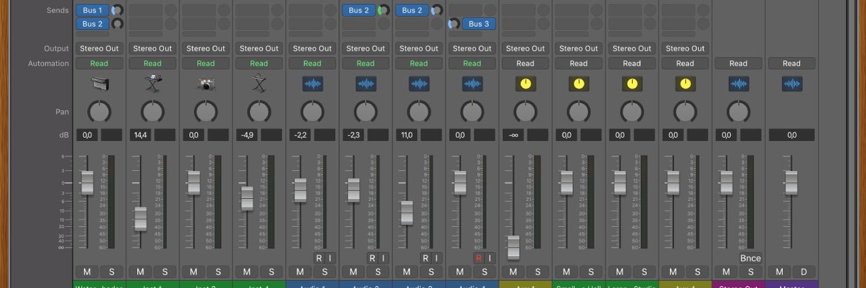Image resolution: width=866 pixels, height=288 pixels.
Task: Click Bus 2 send on the 11,0 dB channel
Action: [x=412, y=10]
